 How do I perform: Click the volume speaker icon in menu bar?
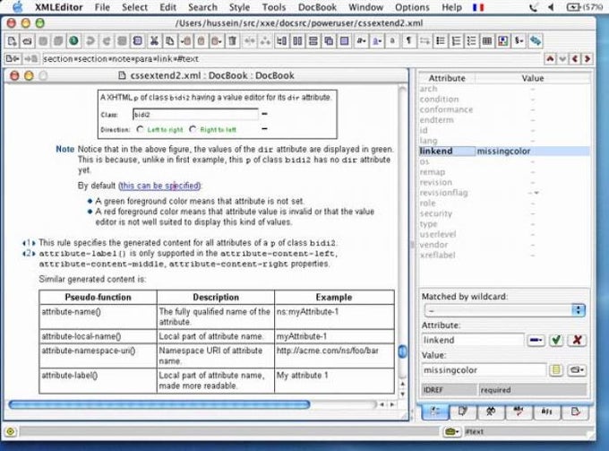coord(551,7)
